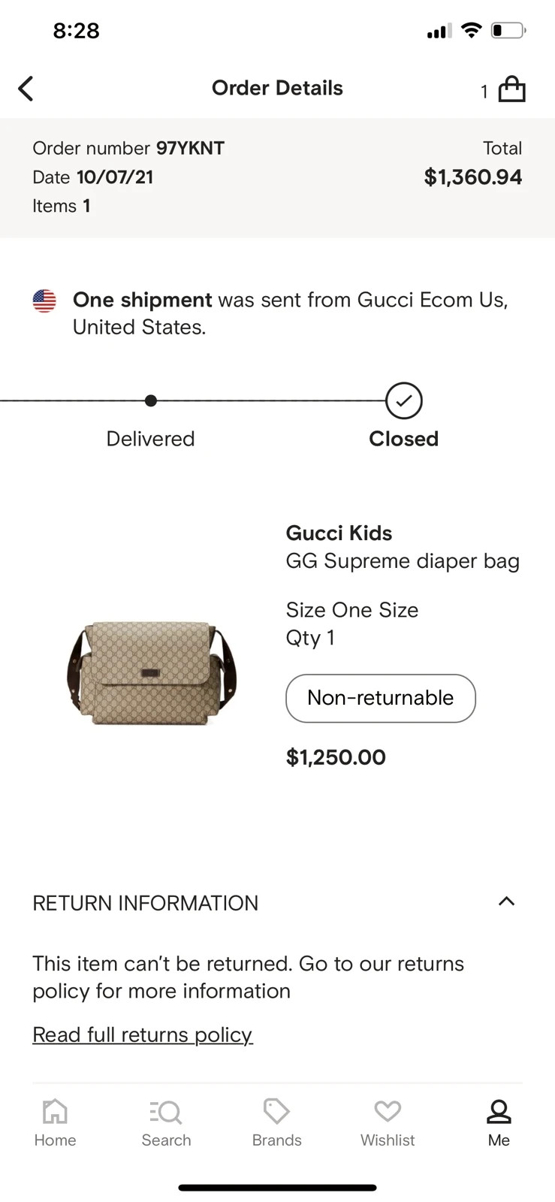Open the Search magnifier icon
555x1202 pixels.
point(166,1111)
